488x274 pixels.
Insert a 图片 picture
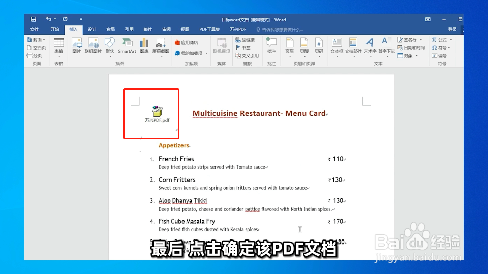point(77,46)
